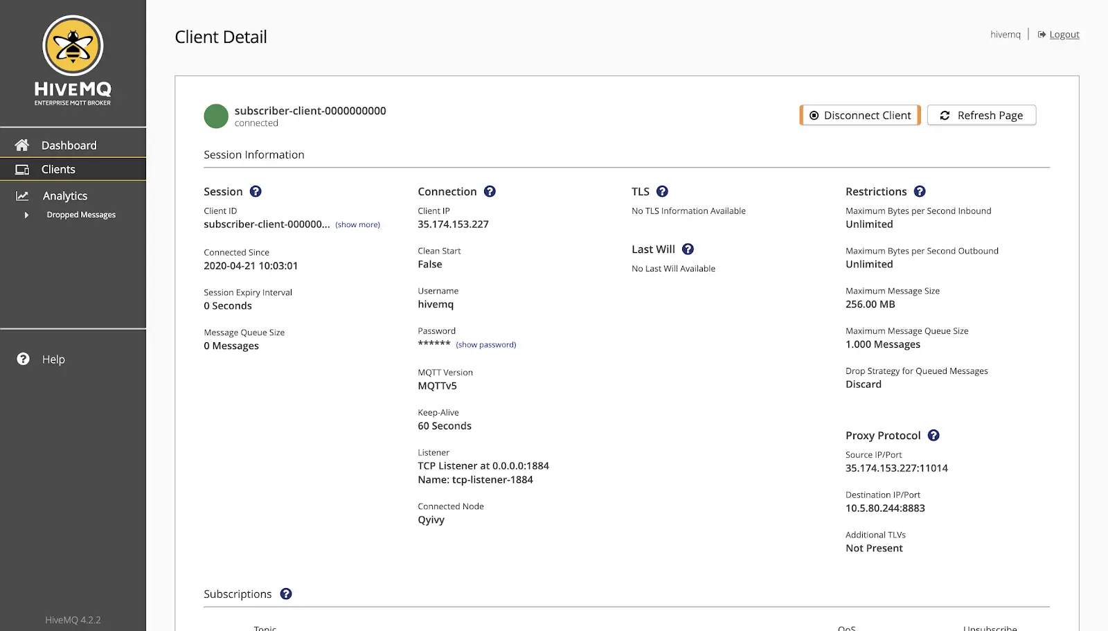Click the Username value hivemq
The height and width of the screenshot is (631, 1108).
(x=436, y=305)
